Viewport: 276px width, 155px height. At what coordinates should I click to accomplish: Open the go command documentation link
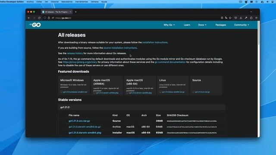pos(170,62)
